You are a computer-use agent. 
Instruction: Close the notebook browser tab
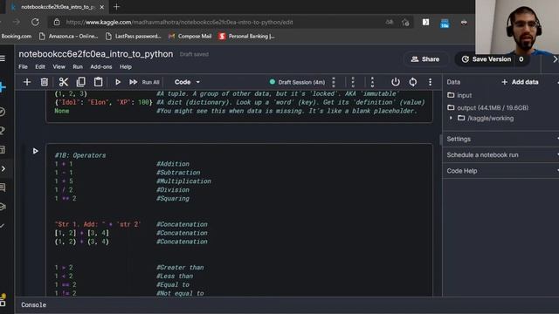(102, 7)
